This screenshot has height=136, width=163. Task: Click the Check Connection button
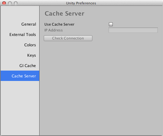coord(68,38)
